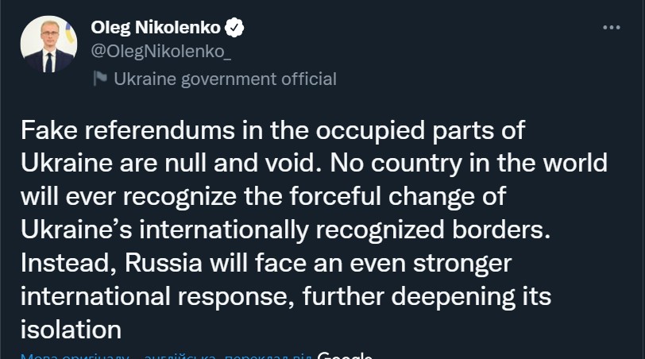Click the blue verified checkmark badge

coord(234,28)
